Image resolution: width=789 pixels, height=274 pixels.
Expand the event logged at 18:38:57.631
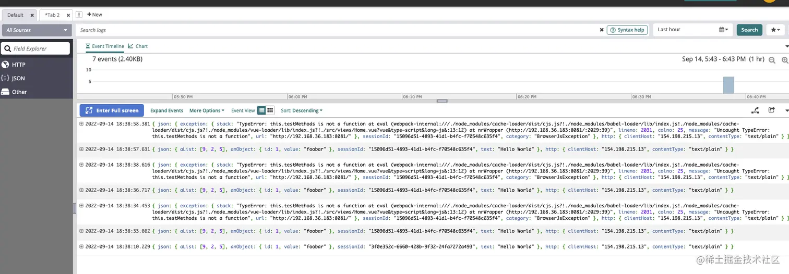(x=81, y=149)
